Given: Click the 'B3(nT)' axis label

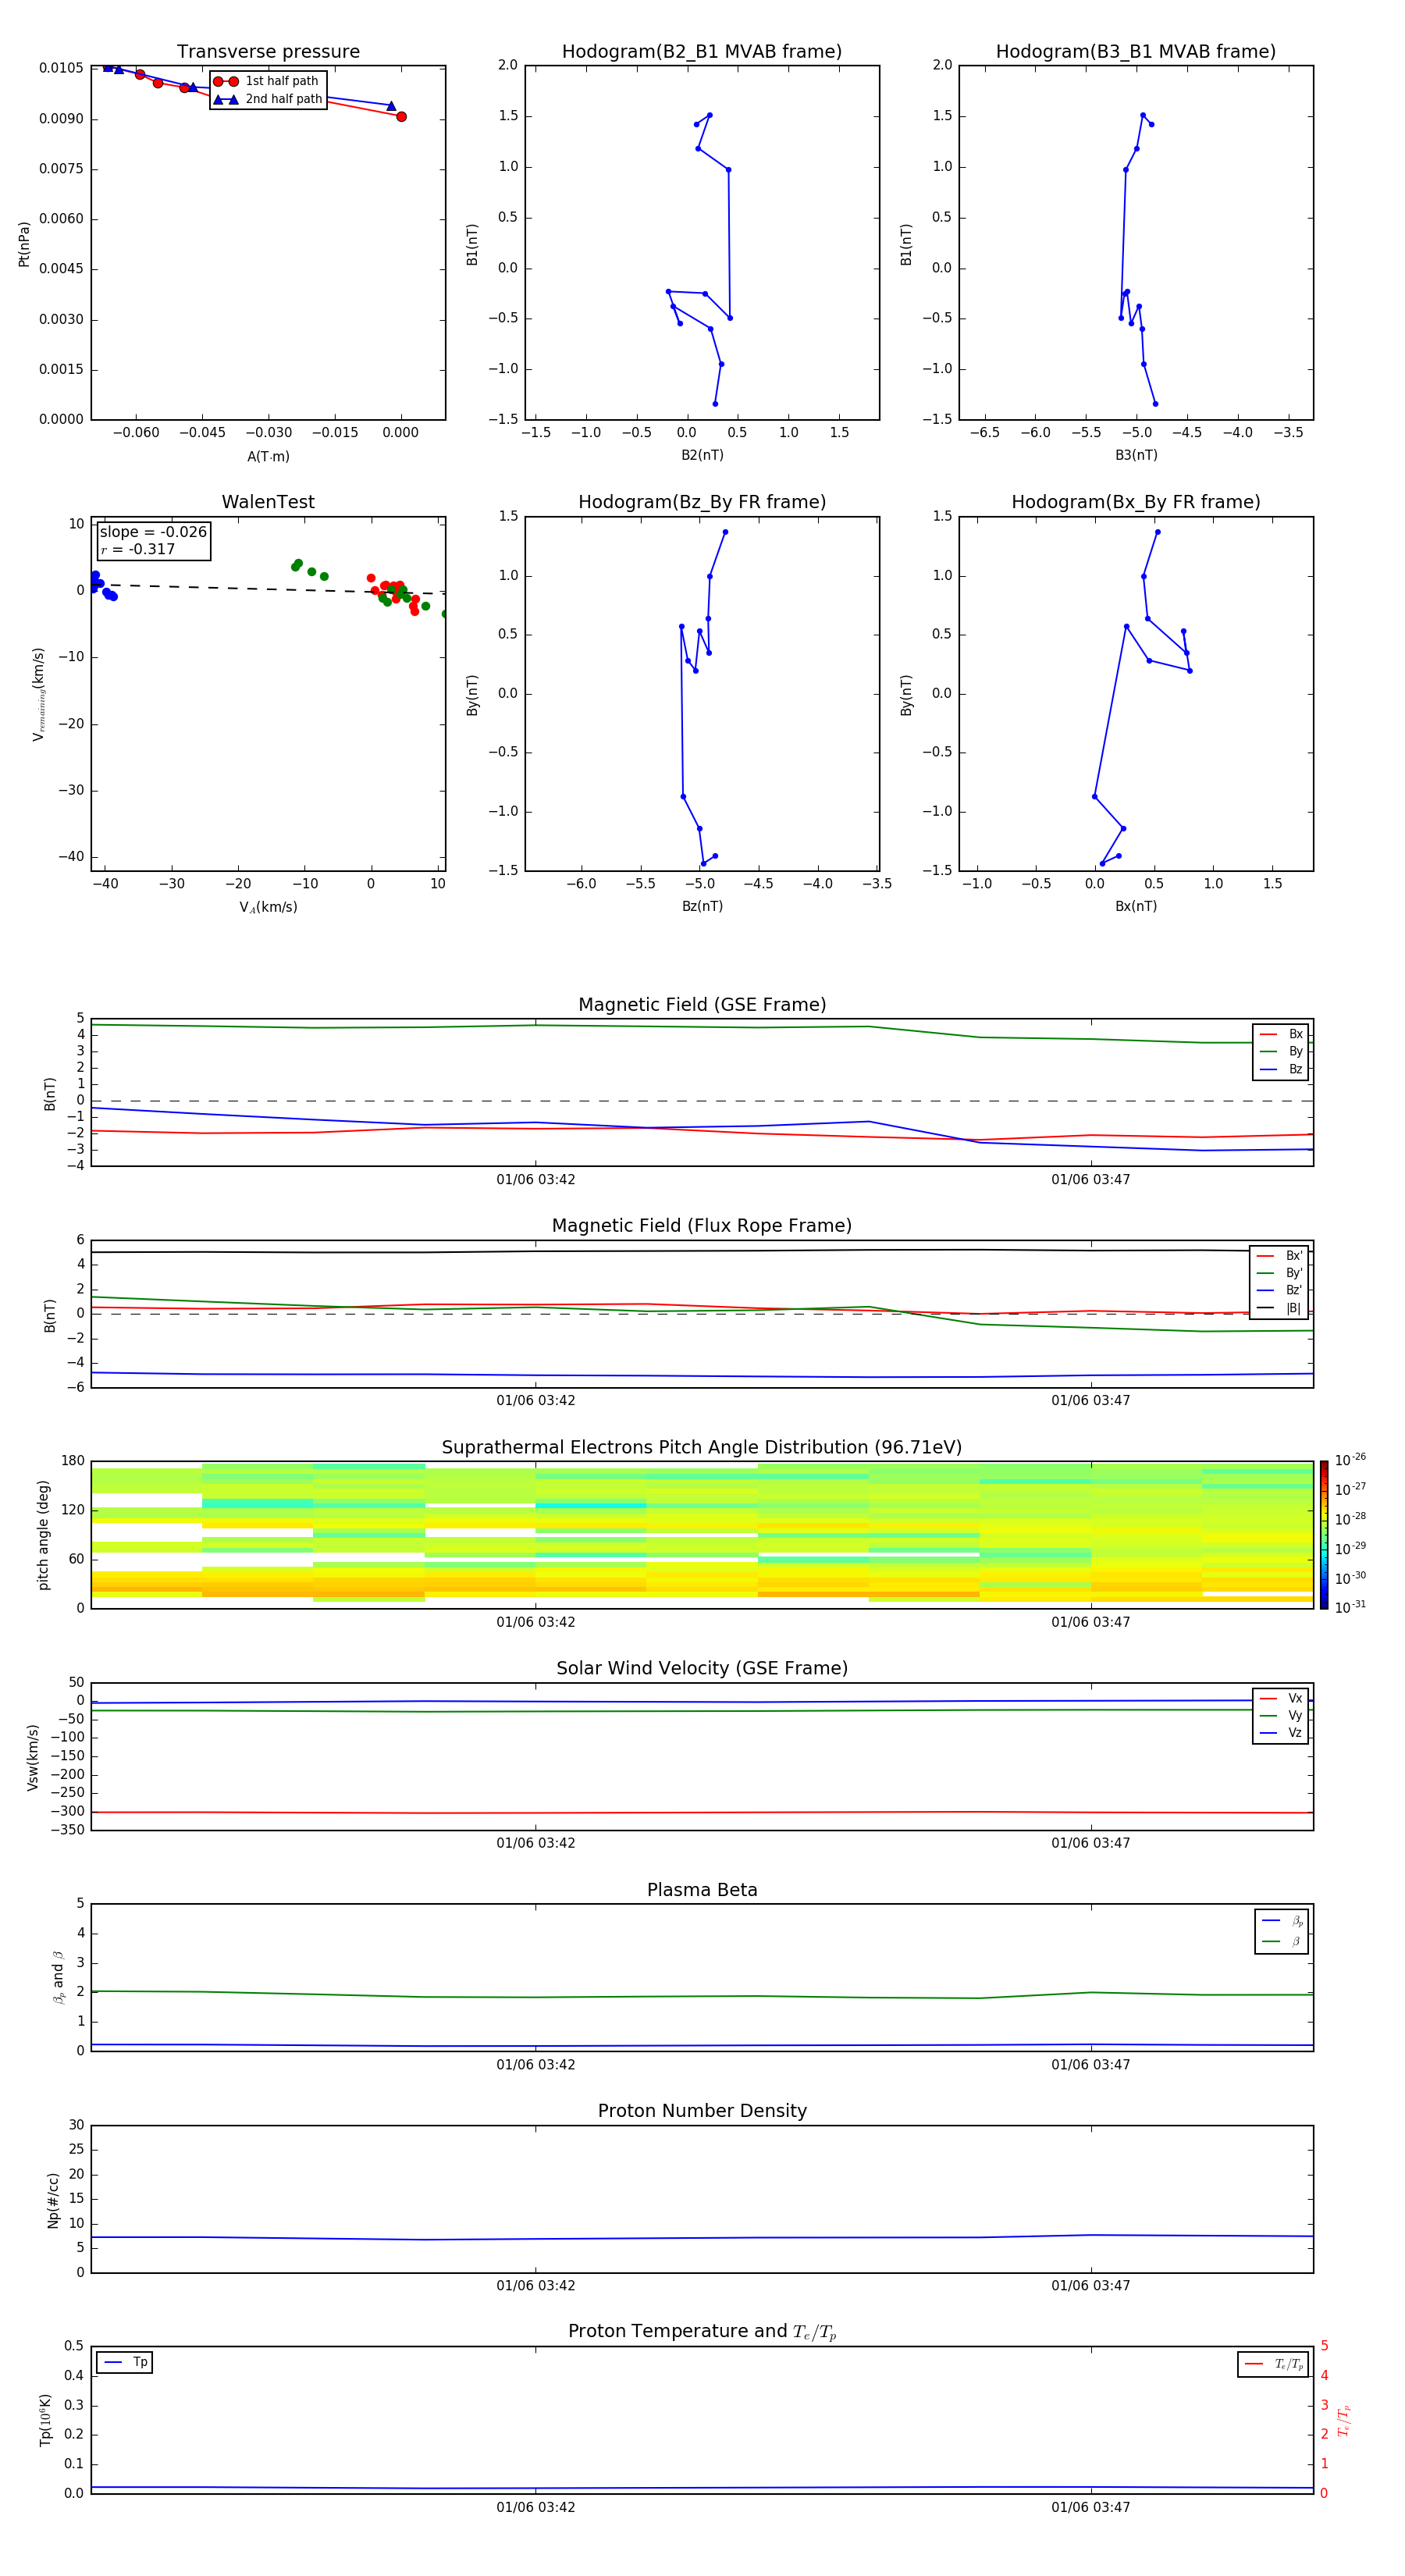Looking at the screenshot, I should click(x=1136, y=455).
